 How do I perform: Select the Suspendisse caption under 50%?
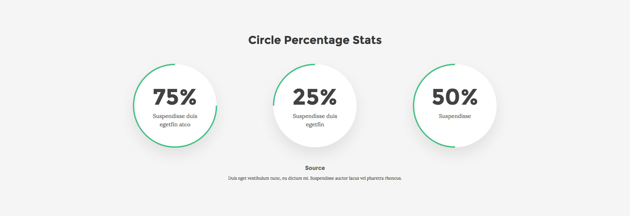click(x=455, y=116)
